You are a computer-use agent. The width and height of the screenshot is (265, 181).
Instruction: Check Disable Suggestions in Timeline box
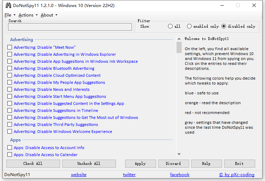pyautogui.click(x=9, y=110)
